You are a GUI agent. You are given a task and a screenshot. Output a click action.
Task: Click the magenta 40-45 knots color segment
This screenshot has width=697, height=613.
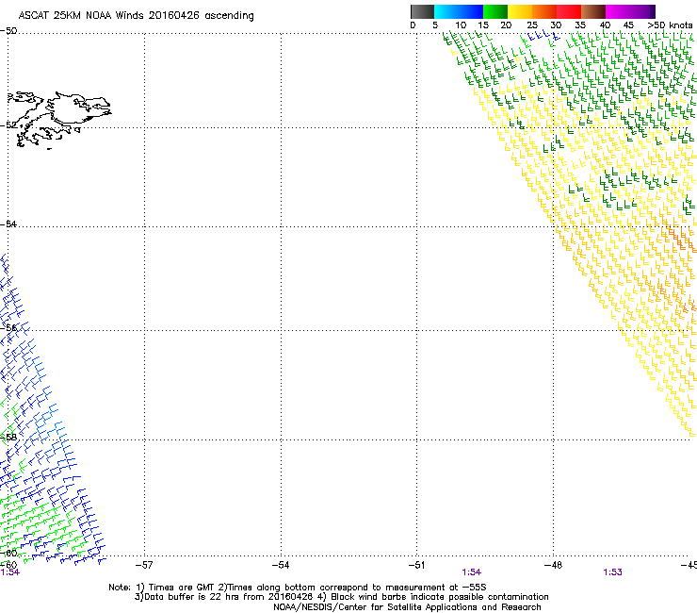618,11
